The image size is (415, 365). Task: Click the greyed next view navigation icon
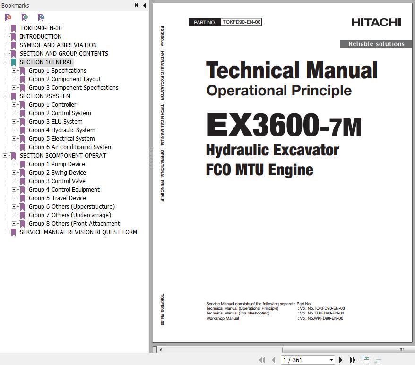[x=377, y=360]
